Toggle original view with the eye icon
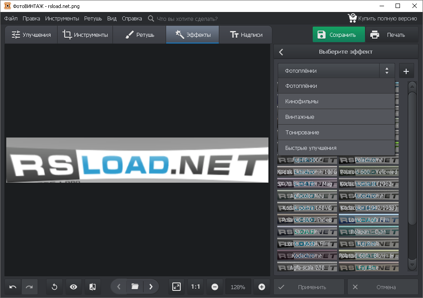This screenshot has width=423, height=298. coord(74,286)
